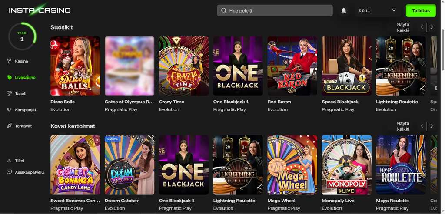Click the Suosittu badge on Dream Catcher

[x=113, y=139]
